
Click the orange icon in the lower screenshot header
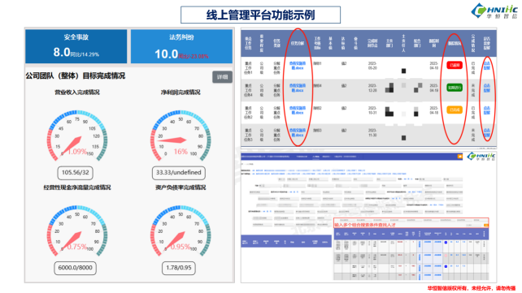pyautogui.click(x=459, y=156)
